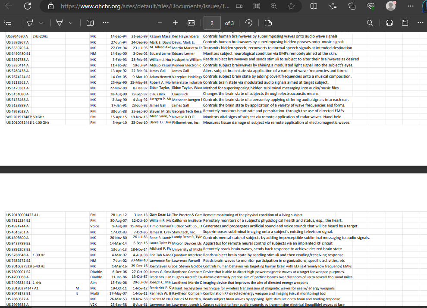Save the PDF document
This screenshot has width=427, height=308.
point(405,23)
